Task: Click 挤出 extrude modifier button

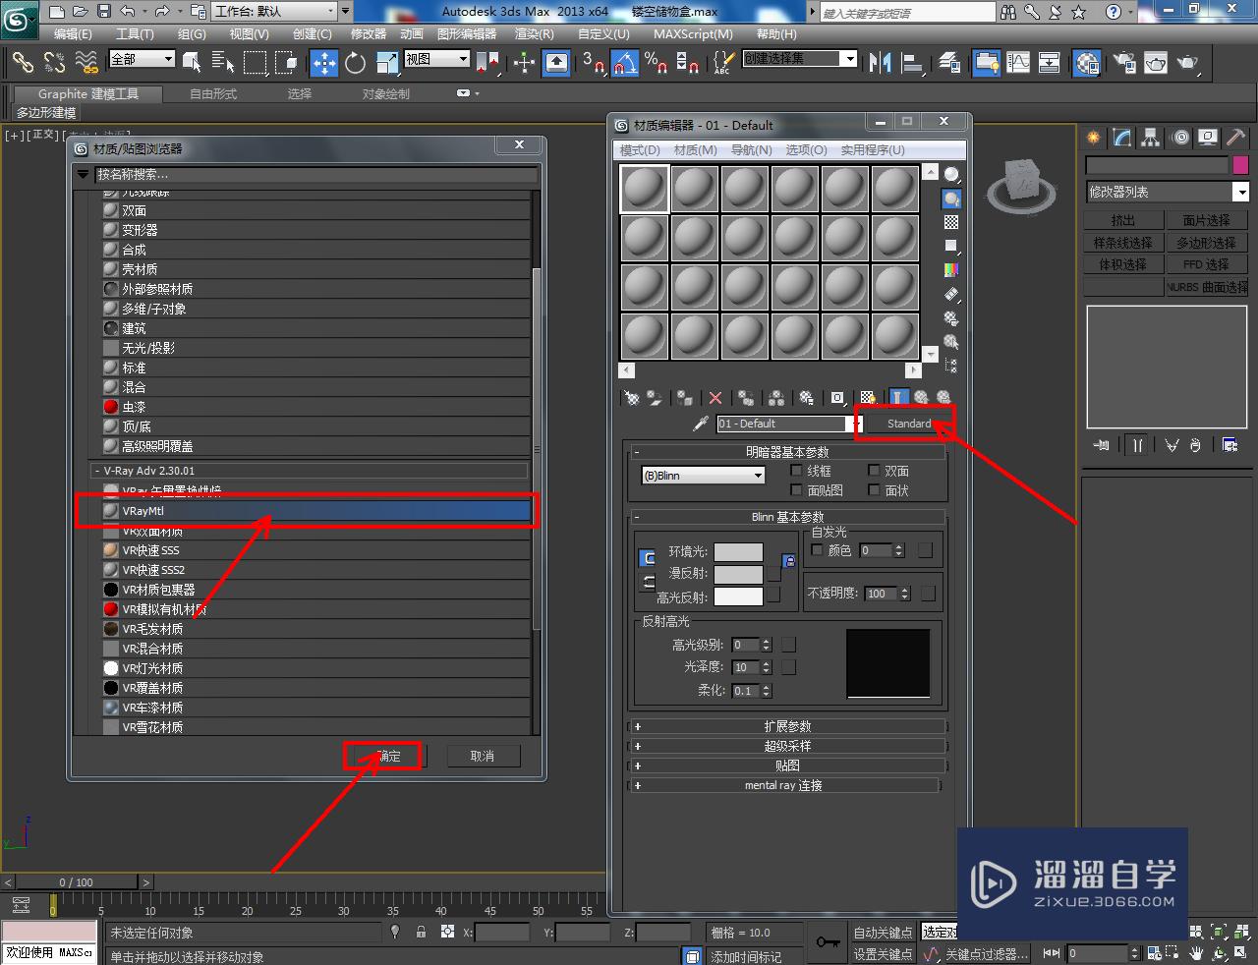Action: tap(1123, 220)
